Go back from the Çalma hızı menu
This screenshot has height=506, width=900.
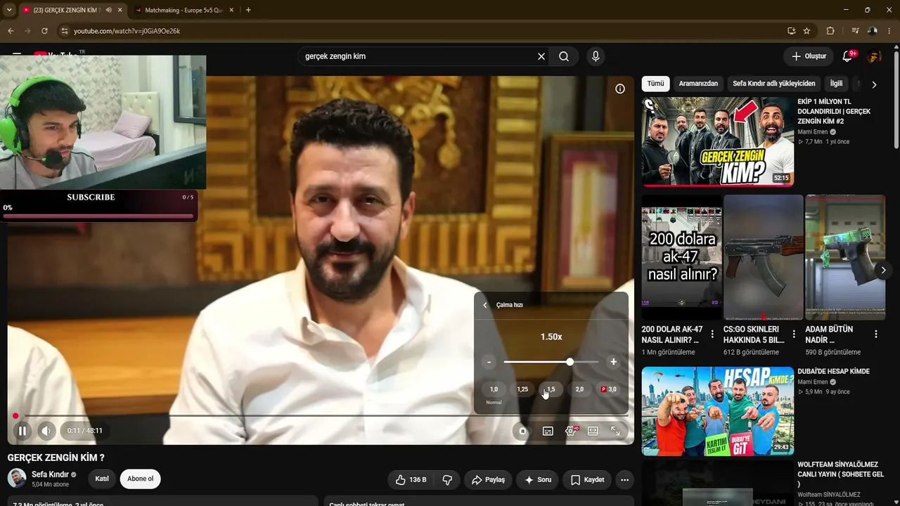pyautogui.click(x=485, y=305)
